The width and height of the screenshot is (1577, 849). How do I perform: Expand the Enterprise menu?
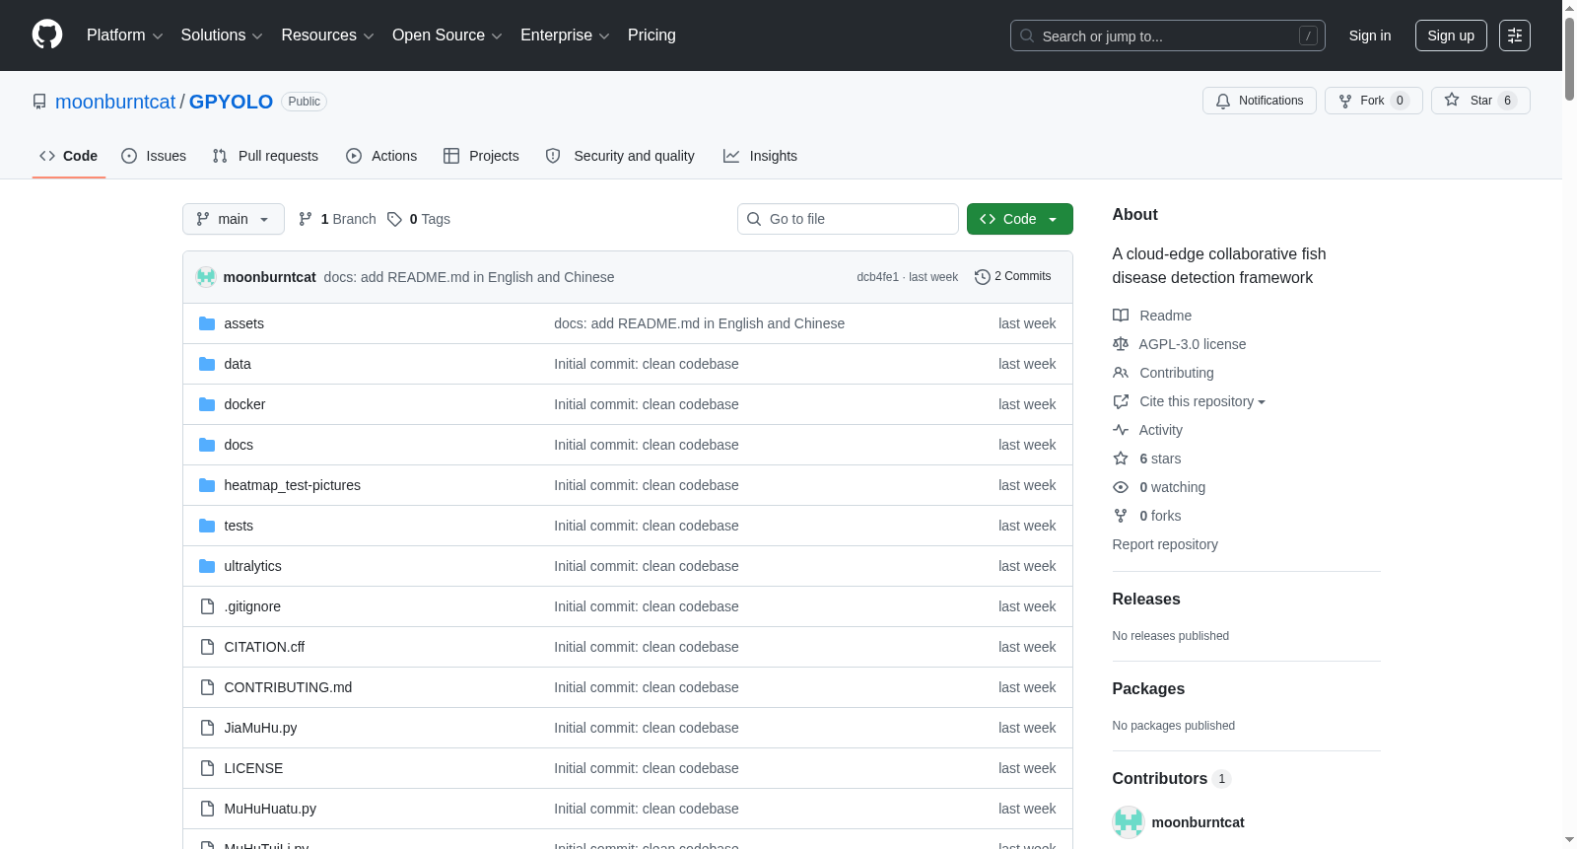point(565,35)
